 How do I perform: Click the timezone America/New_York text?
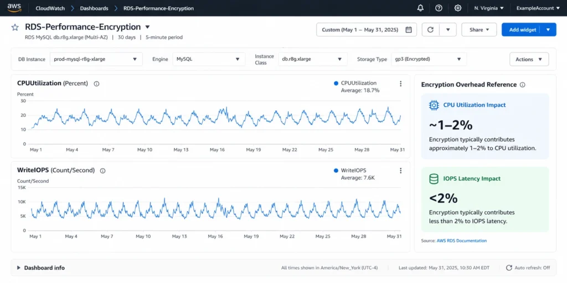(x=330, y=268)
